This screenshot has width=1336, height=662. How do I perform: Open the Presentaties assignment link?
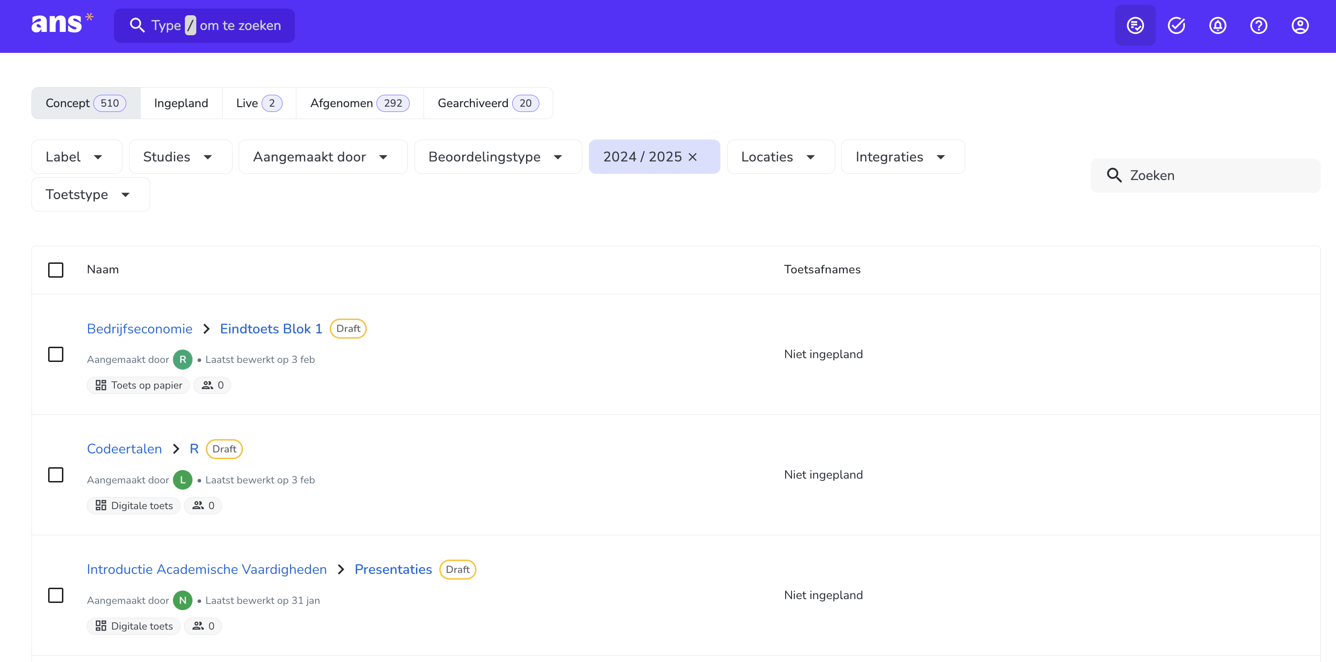pos(393,569)
